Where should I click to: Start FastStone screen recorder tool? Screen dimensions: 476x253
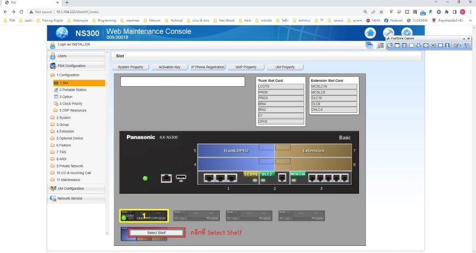tap(448, 45)
